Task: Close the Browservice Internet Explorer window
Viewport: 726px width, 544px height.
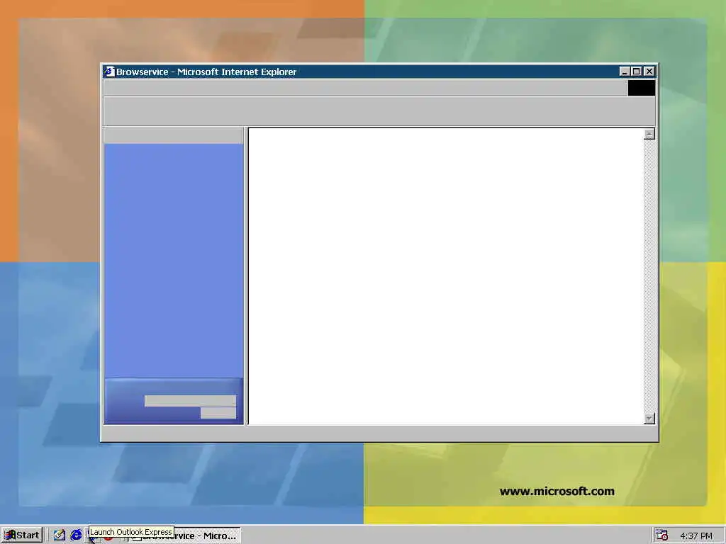Action: [649, 72]
